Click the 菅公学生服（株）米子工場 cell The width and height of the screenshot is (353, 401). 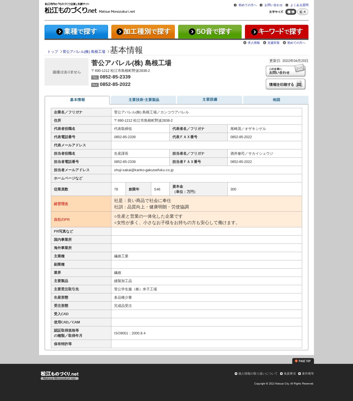point(206,289)
